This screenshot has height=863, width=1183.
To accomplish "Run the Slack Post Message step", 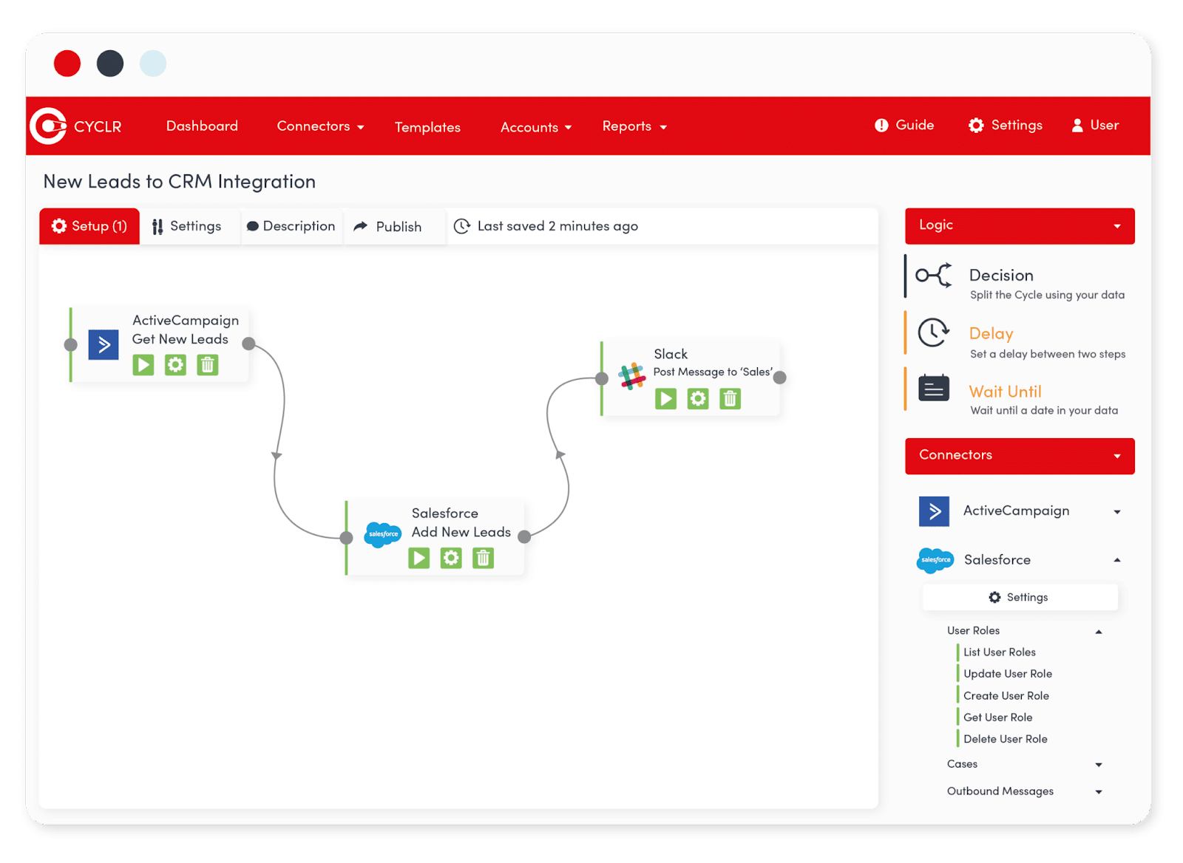I will pos(665,398).
